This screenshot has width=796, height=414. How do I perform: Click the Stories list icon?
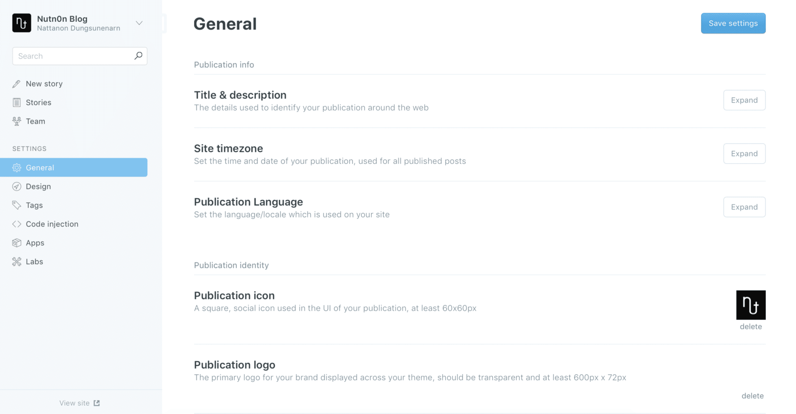16,103
